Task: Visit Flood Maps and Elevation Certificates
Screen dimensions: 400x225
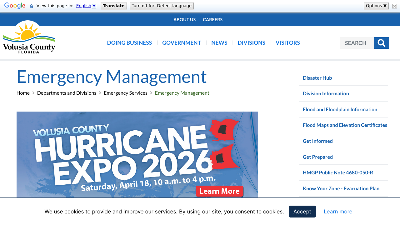Action: coord(345,125)
